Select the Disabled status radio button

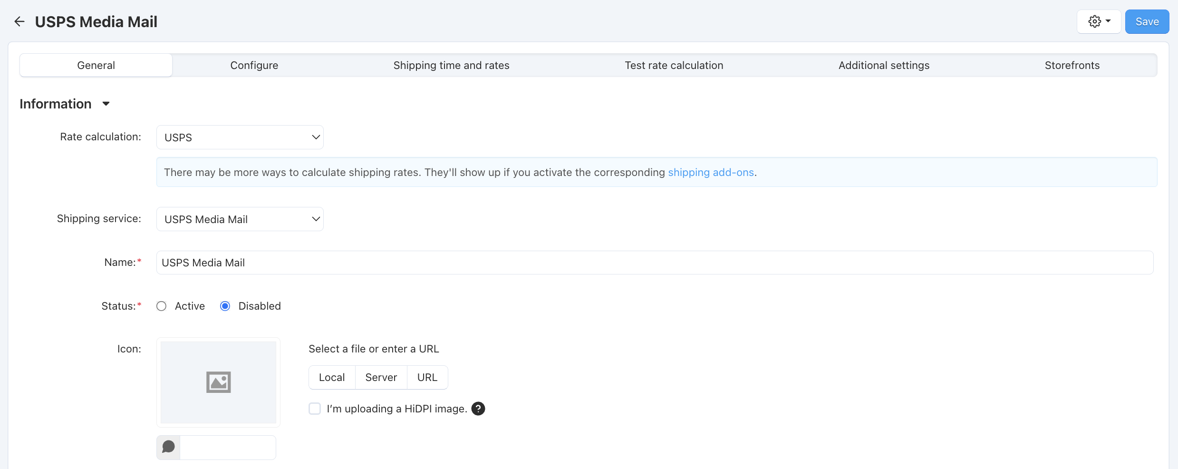[x=225, y=306]
